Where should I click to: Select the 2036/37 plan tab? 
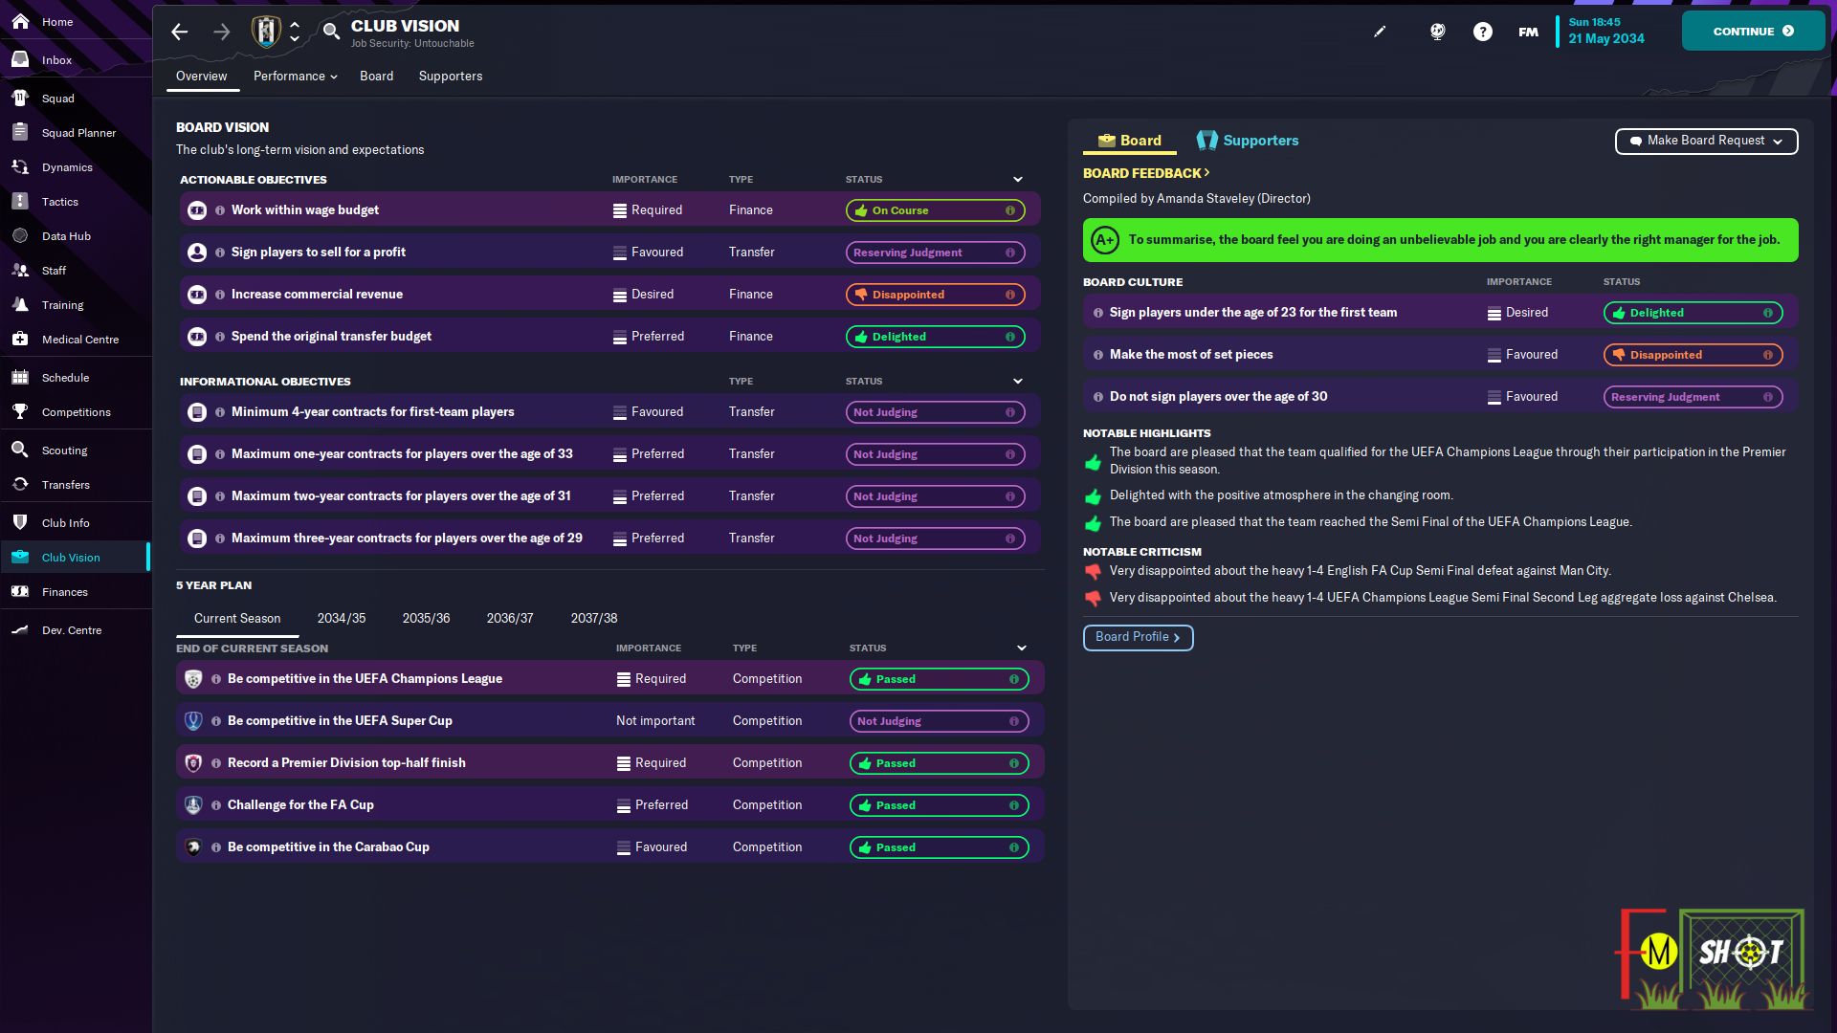tap(510, 619)
